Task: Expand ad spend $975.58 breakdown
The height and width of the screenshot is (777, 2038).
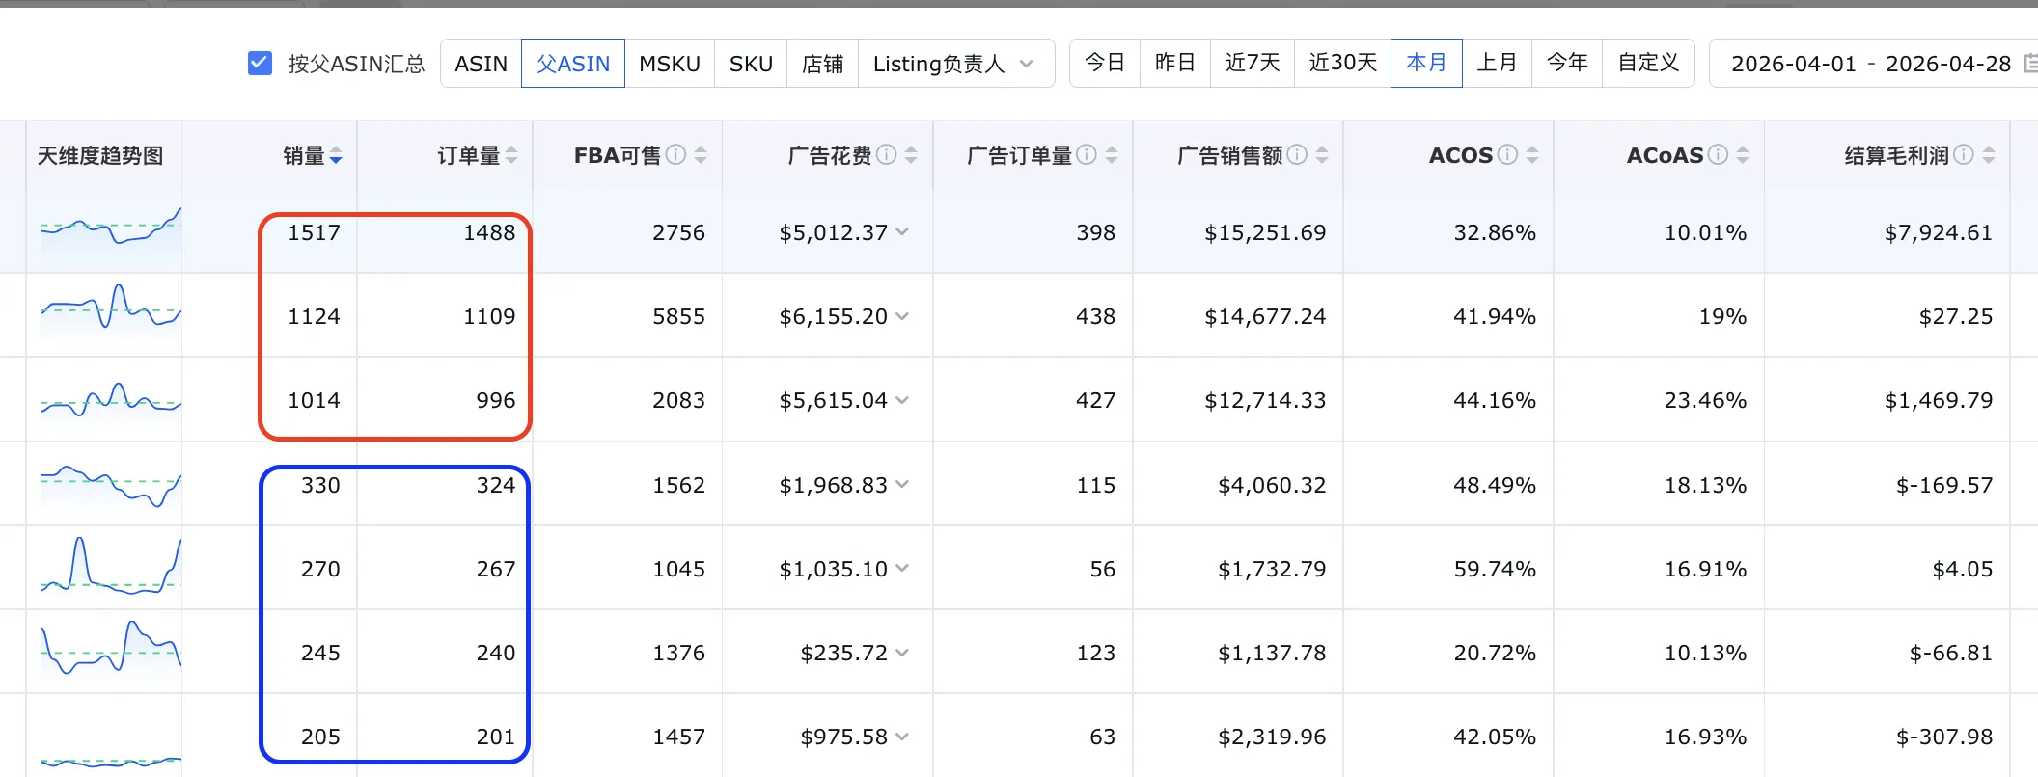Action: 902,737
